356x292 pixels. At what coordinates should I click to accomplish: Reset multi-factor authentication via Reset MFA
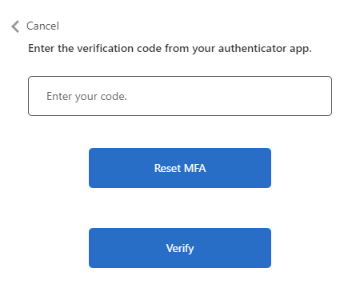point(180,168)
